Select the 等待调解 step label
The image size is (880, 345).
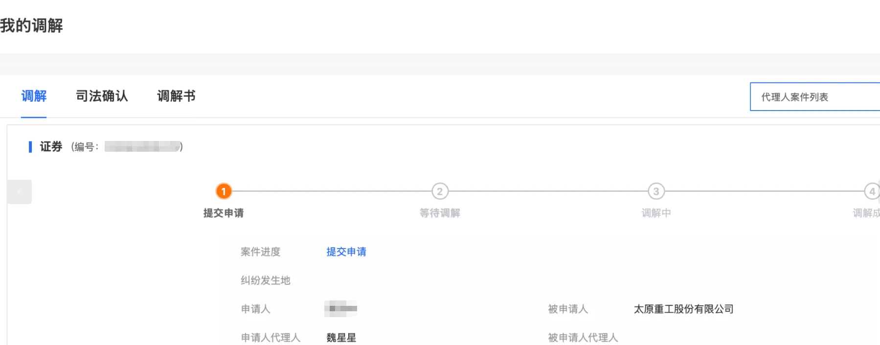[x=440, y=213]
